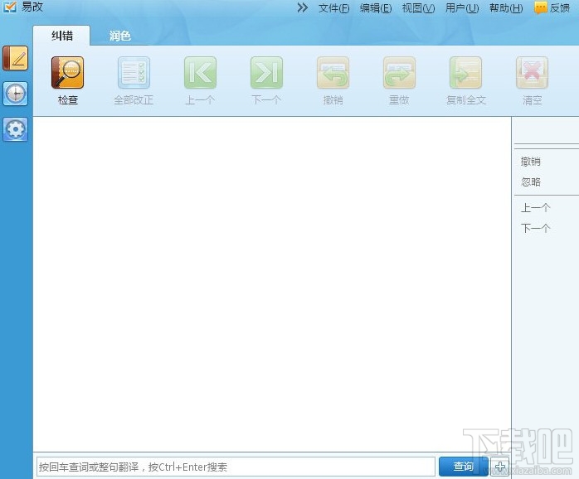
Task: Click 撤销 in the right panel
Action: [531, 162]
